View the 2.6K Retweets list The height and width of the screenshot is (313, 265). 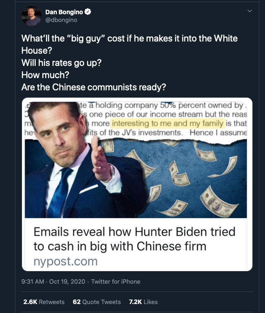[44, 302]
